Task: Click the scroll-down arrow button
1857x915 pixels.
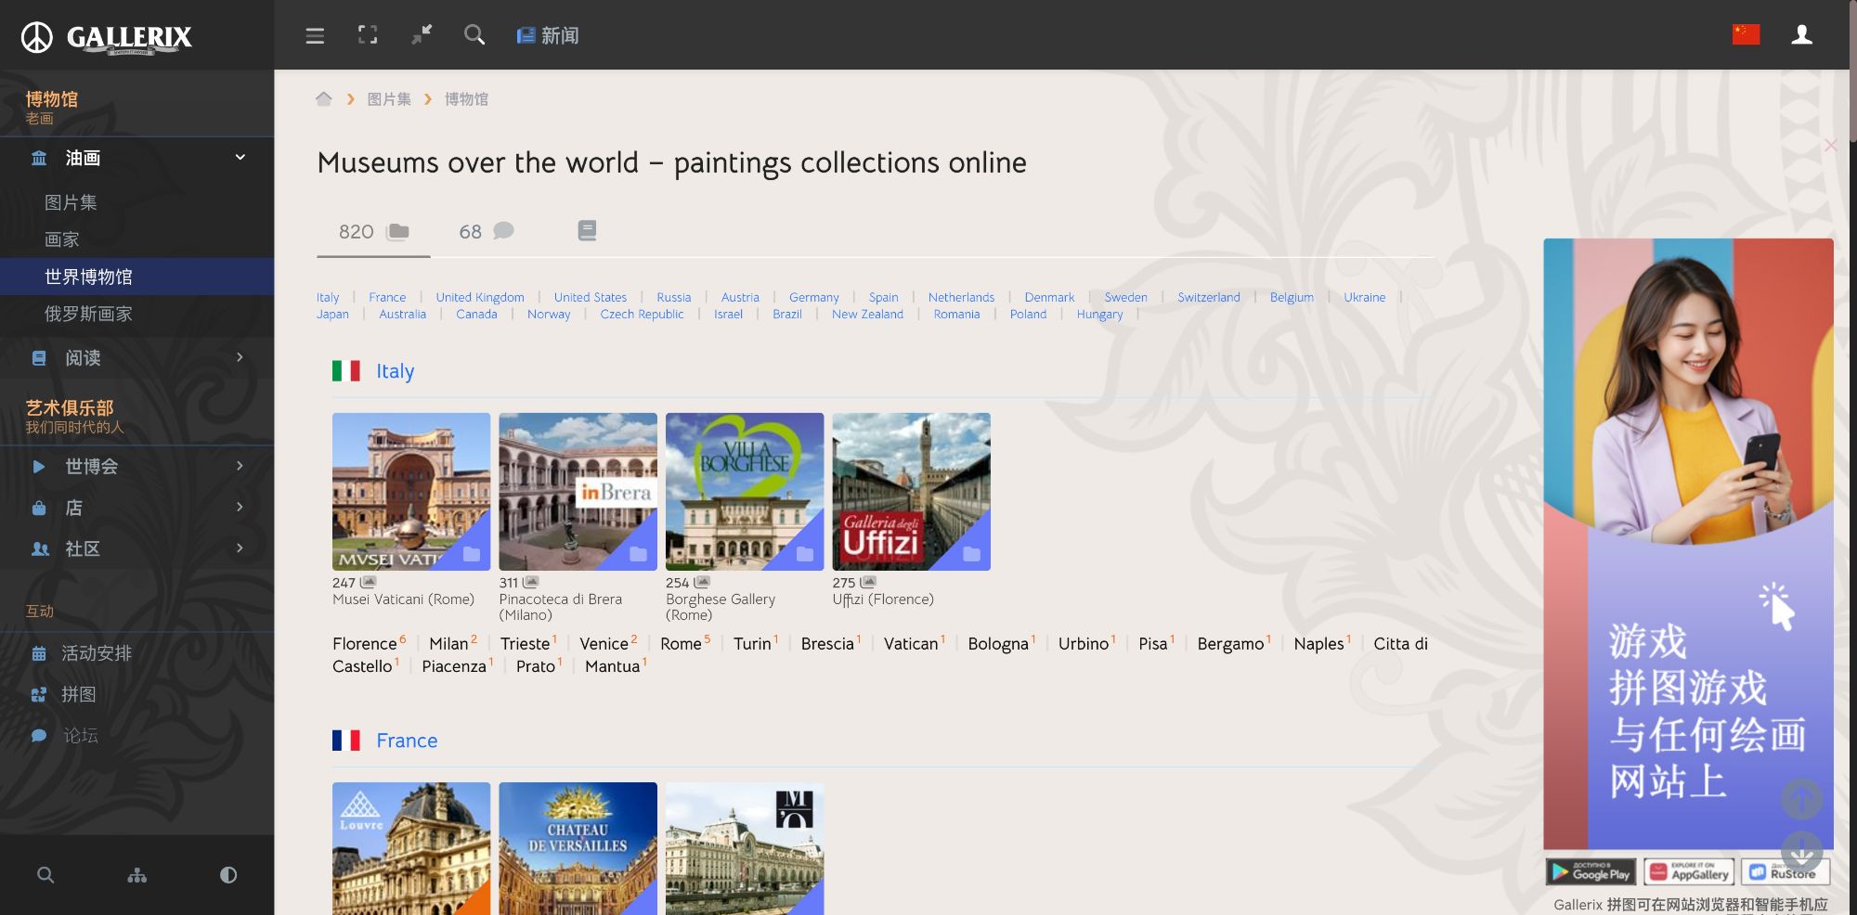Action: click(1801, 851)
